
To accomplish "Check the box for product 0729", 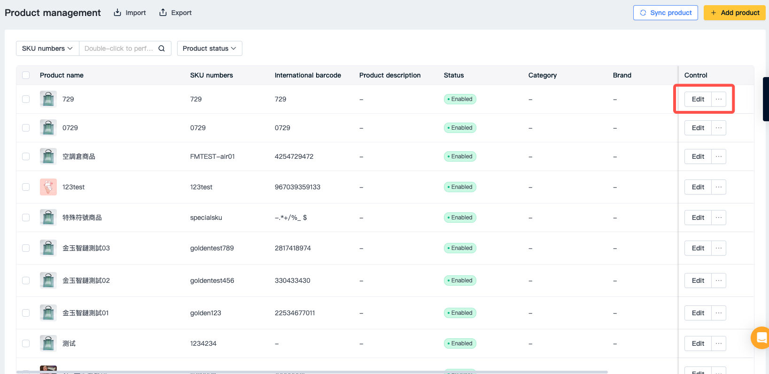I will (x=26, y=128).
